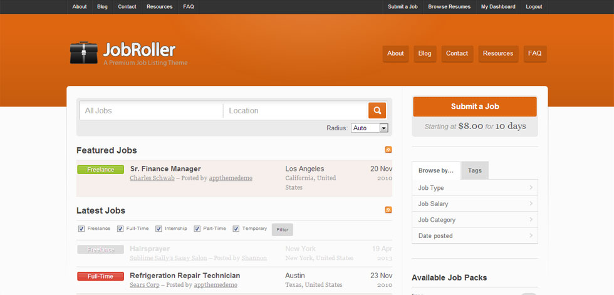Open appthemedemo poster link under Sr. Finance Manager

click(x=231, y=178)
